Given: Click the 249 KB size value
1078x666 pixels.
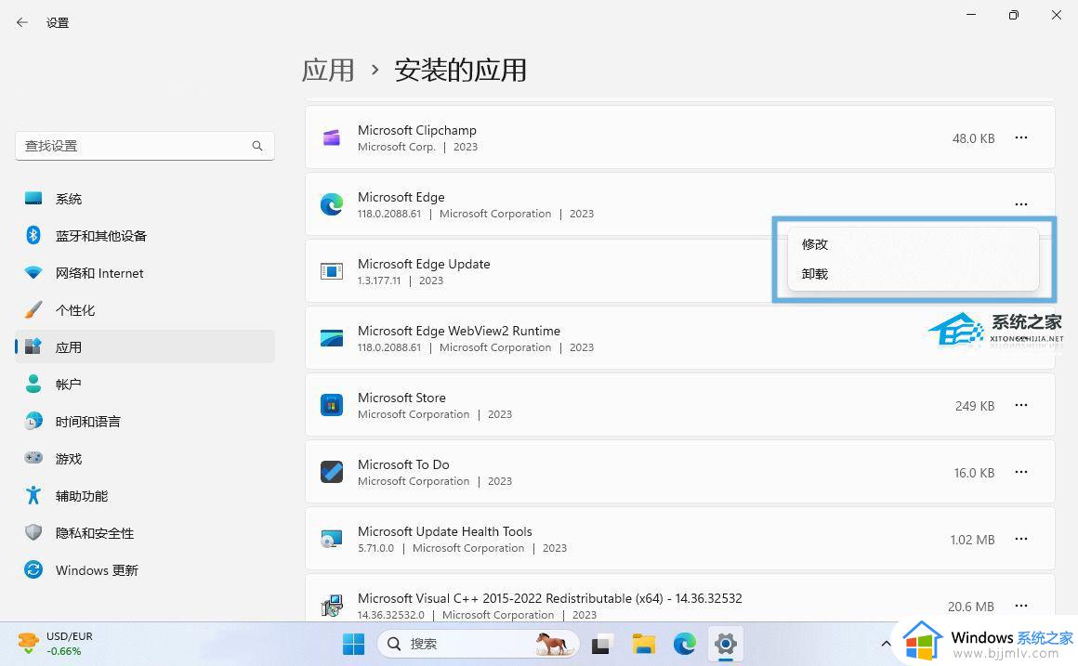Looking at the screenshot, I should (974, 406).
